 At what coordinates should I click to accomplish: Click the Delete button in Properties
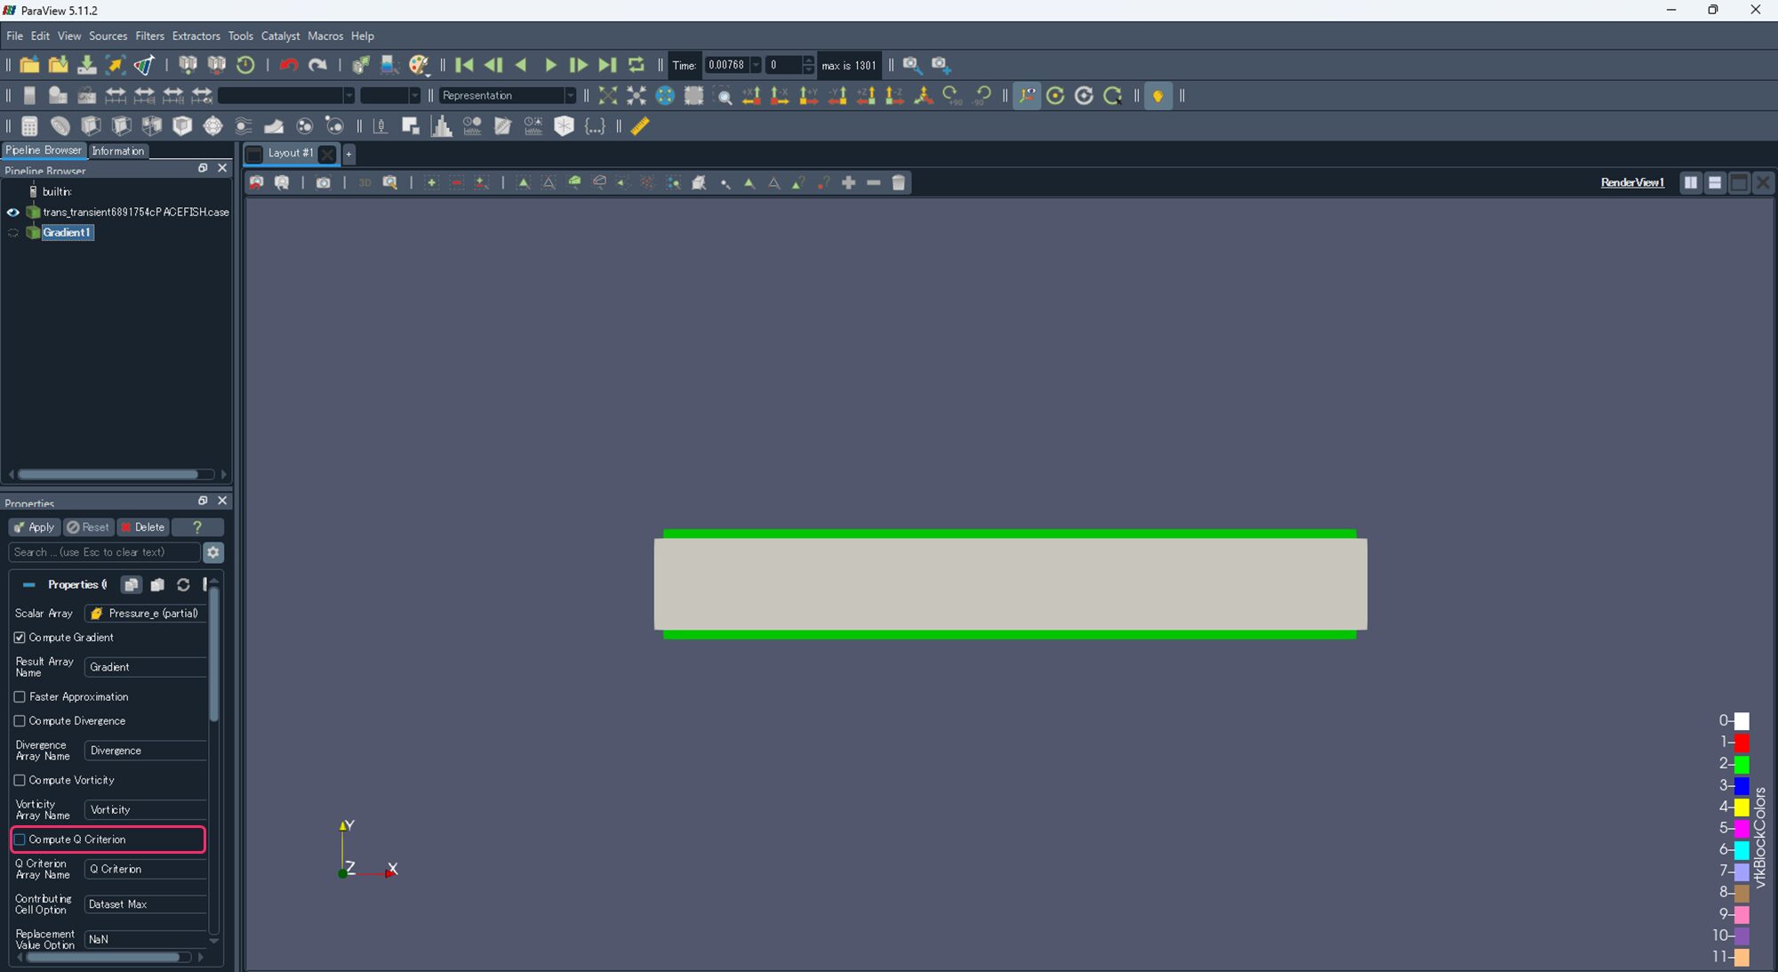[143, 527]
